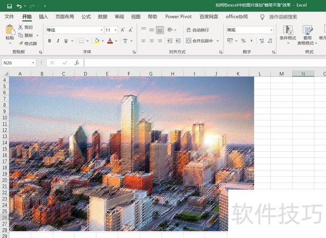Switch to the 插入 Insert ribbon tab
The image size is (326, 238).
tap(43, 17)
